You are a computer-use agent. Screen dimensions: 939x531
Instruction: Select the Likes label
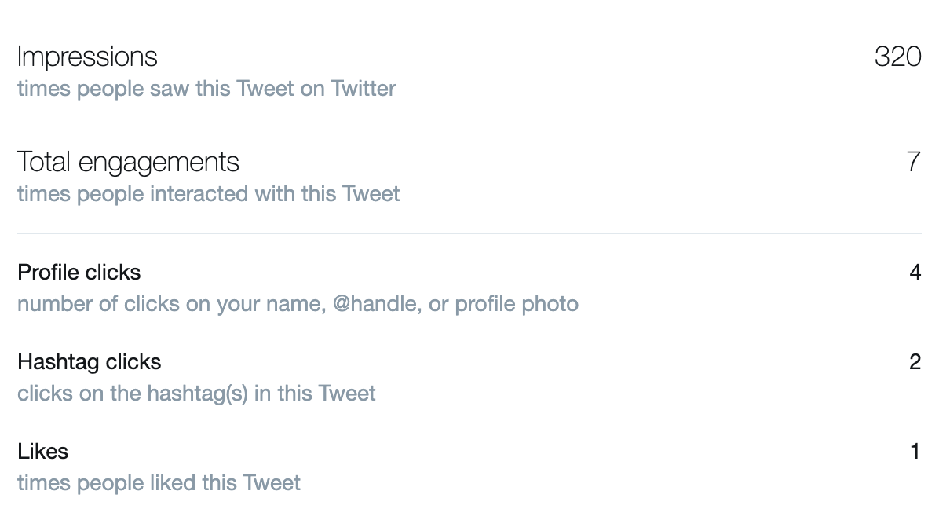42,452
